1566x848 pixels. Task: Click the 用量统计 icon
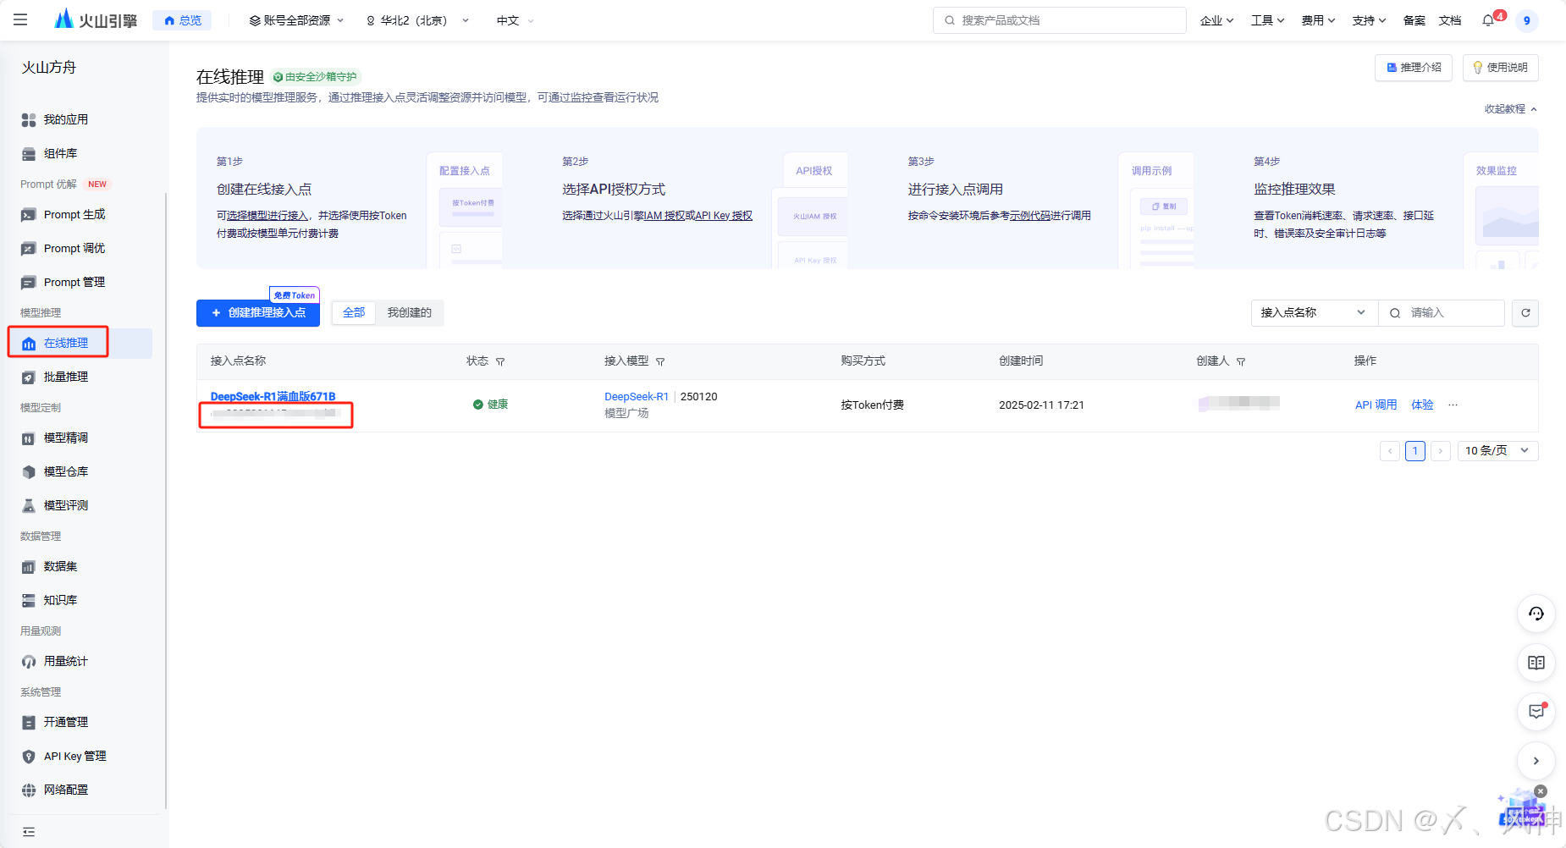click(29, 662)
